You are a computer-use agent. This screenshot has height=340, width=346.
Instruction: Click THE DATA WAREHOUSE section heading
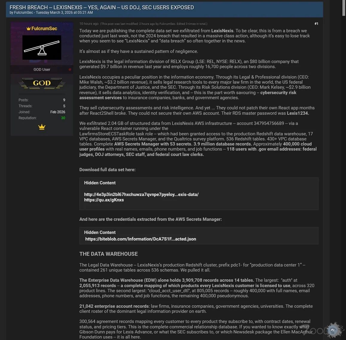[x=108, y=254]
